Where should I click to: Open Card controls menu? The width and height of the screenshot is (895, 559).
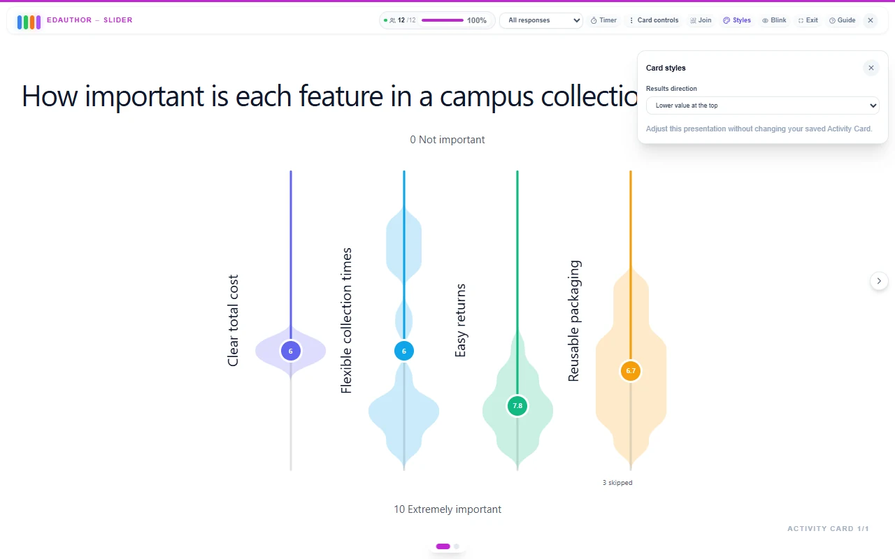tap(654, 20)
